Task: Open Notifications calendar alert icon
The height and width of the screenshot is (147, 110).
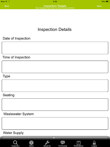Action: pos(78,143)
